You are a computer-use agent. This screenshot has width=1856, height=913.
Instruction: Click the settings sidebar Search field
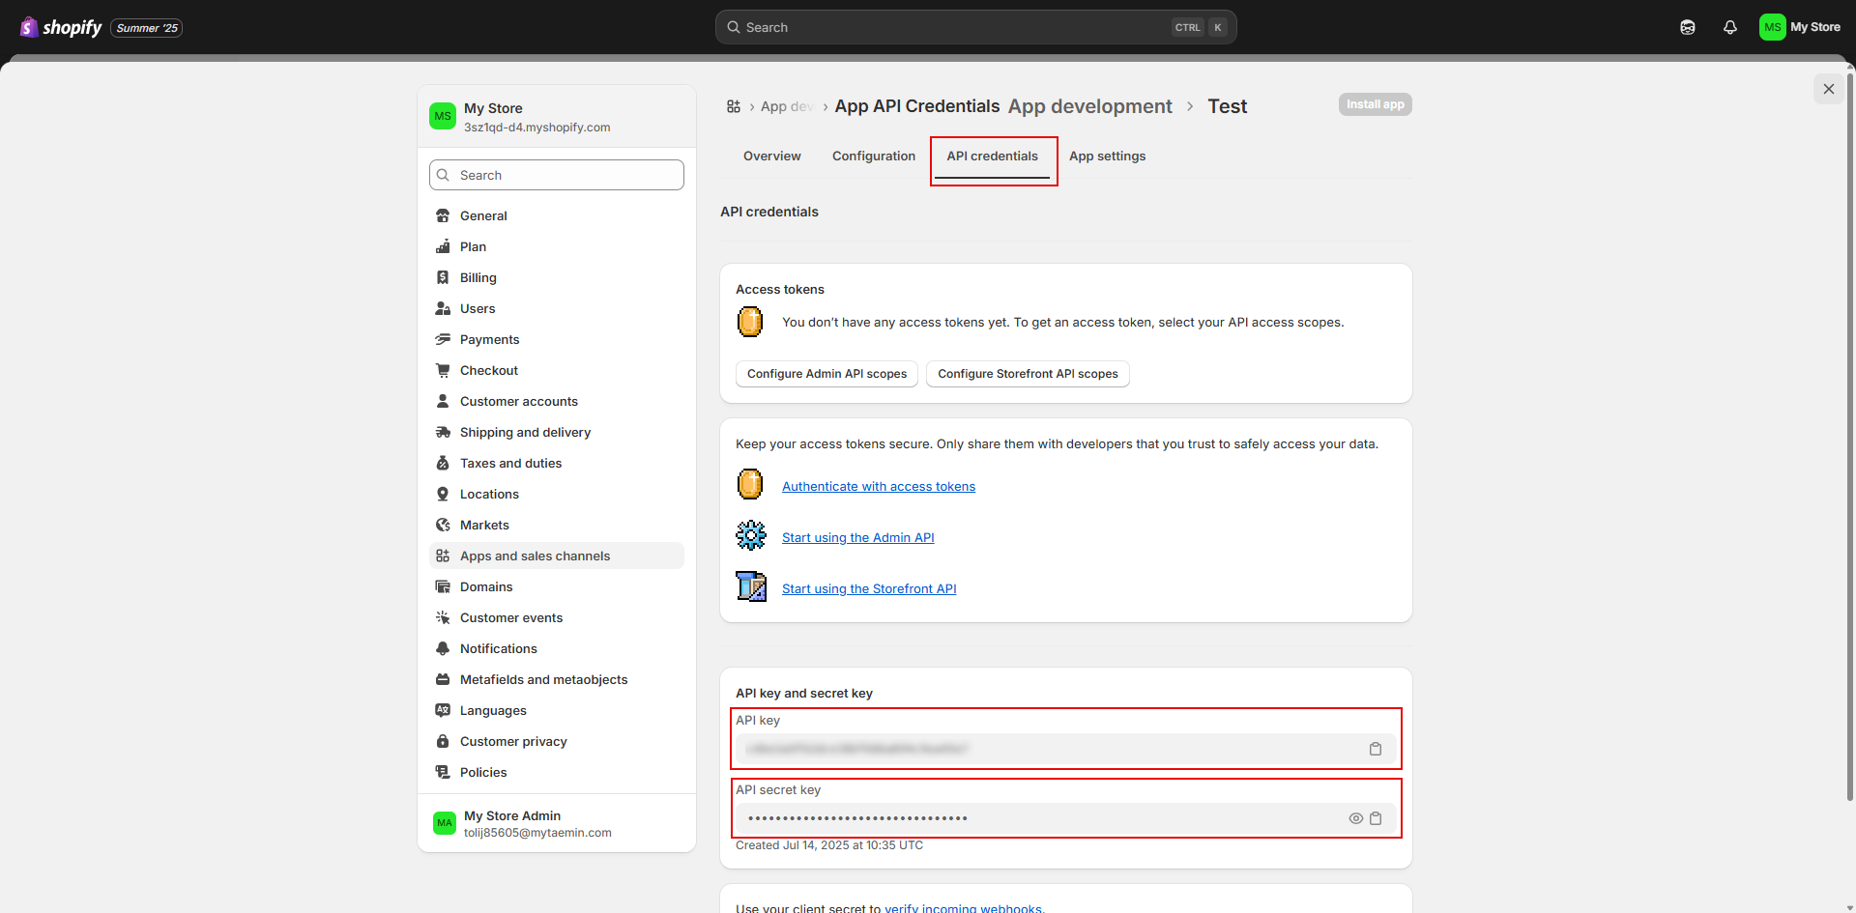pos(557,175)
